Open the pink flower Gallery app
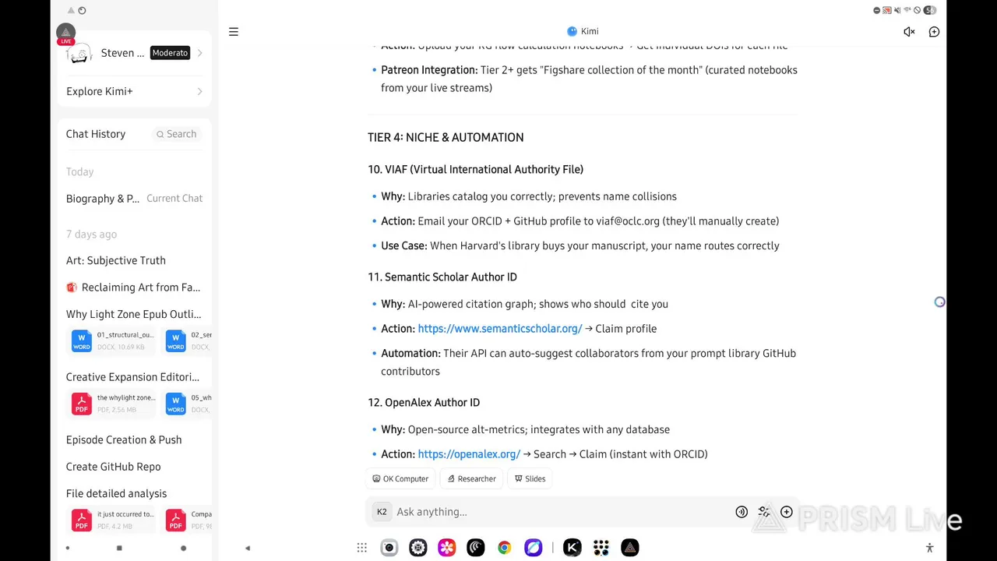The height and width of the screenshot is (561, 997). (x=447, y=548)
